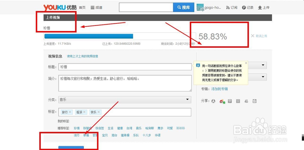The width and height of the screenshot is (304, 150).
Task: Add recommended tag 健康
Action: [x=120, y=128]
